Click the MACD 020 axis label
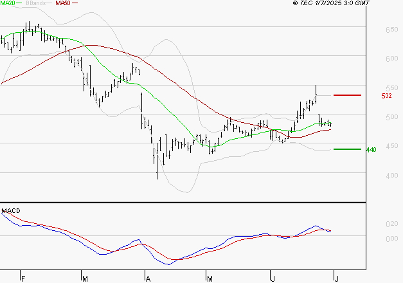 391,224
